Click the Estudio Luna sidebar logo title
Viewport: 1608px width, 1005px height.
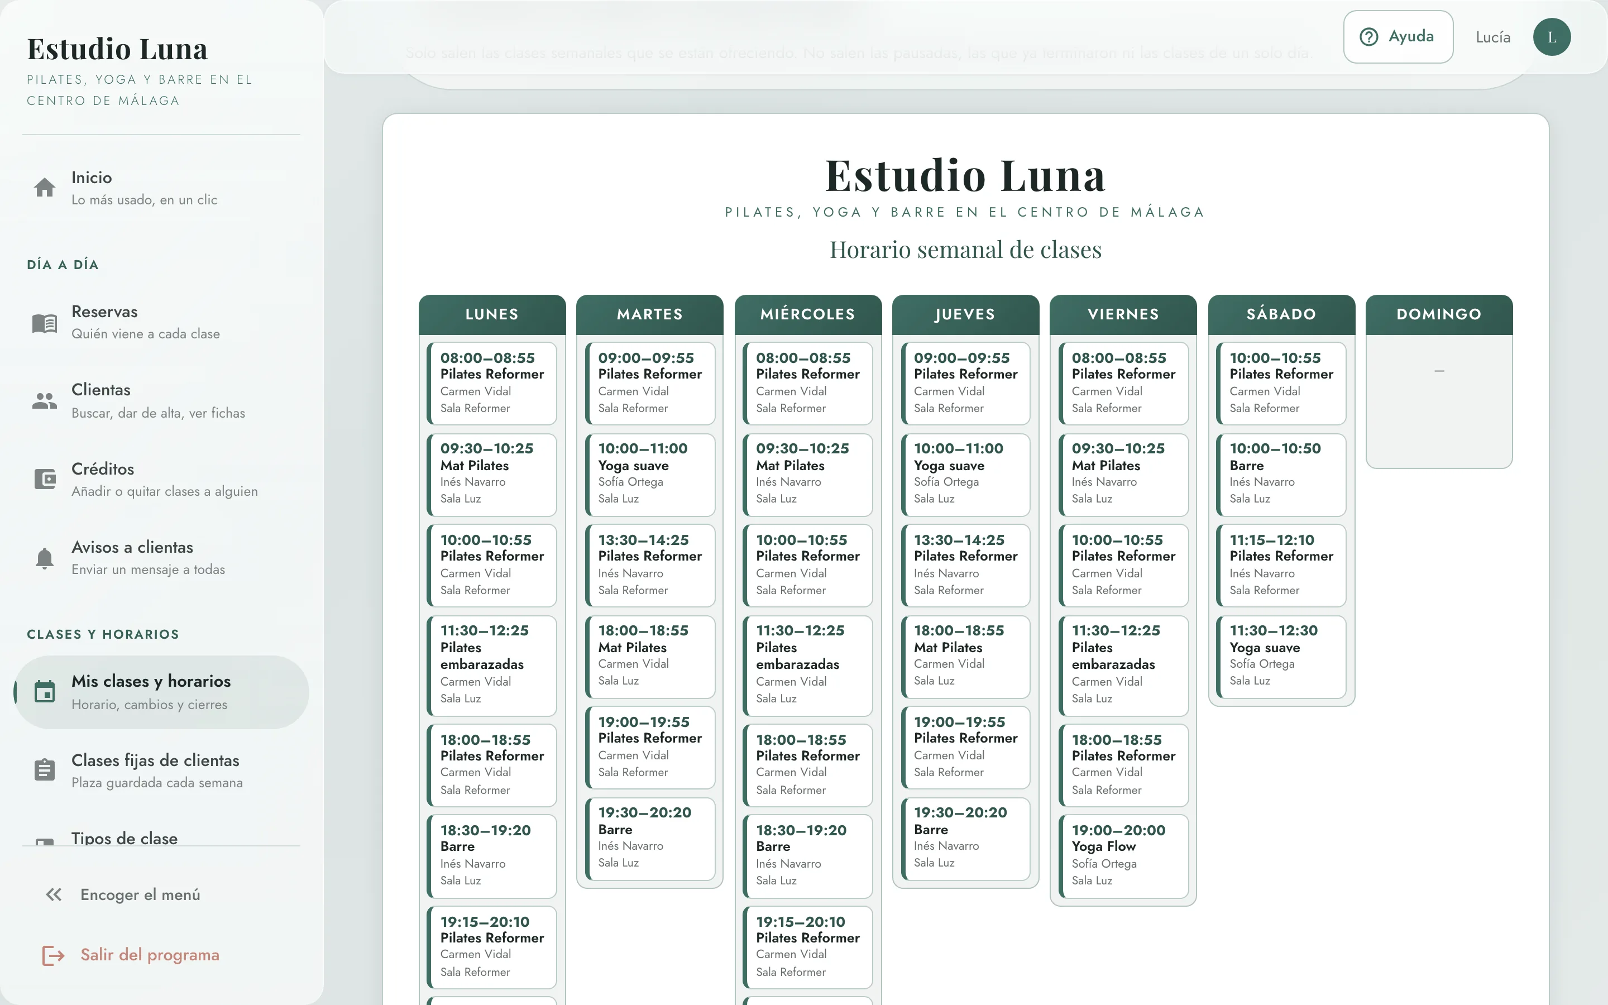(117, 49)
